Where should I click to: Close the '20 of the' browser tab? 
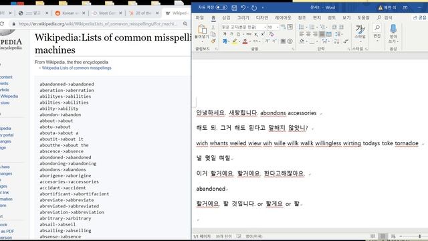tap(157, 13)
